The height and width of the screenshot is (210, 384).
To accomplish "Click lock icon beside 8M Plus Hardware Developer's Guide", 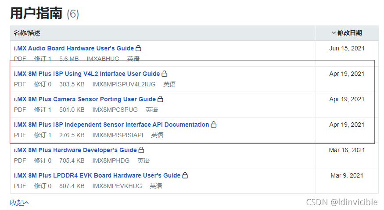I will pyautogui.click(x=141, y=150).
